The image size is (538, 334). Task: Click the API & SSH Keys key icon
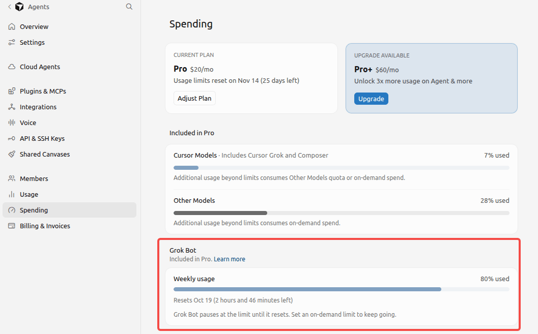pos(12,138)
